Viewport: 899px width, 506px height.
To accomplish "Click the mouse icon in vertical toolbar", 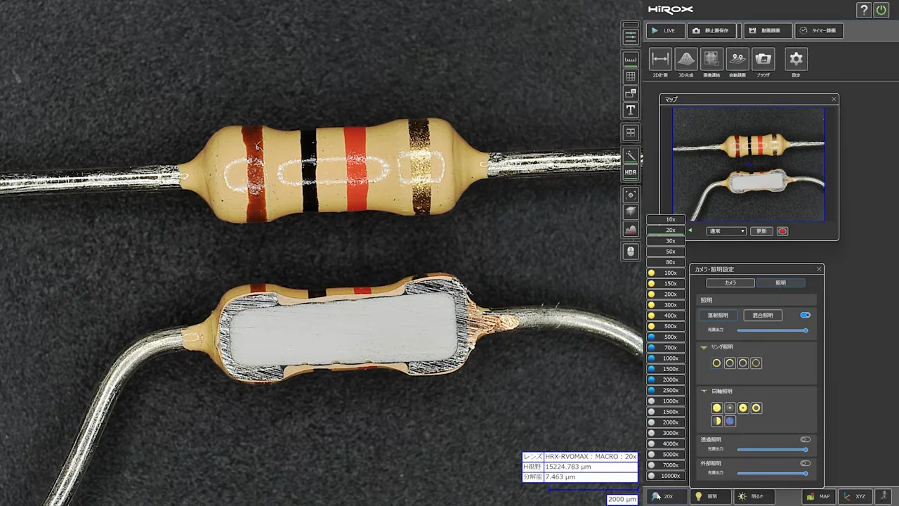I will pos(631,252).
